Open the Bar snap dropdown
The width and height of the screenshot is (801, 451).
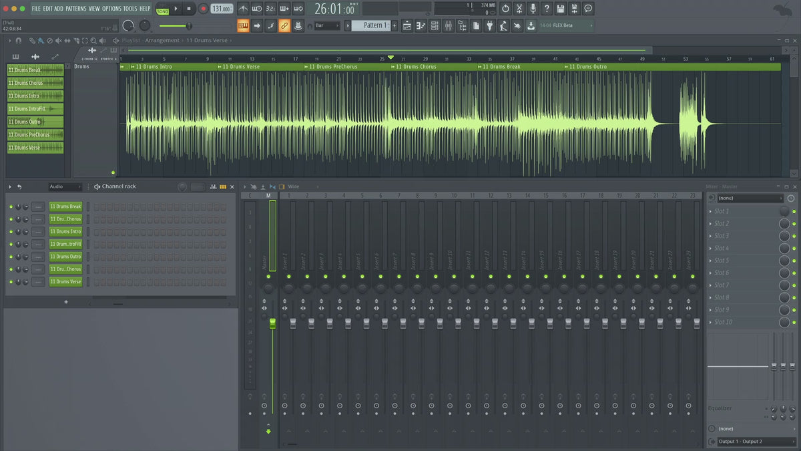327,25
